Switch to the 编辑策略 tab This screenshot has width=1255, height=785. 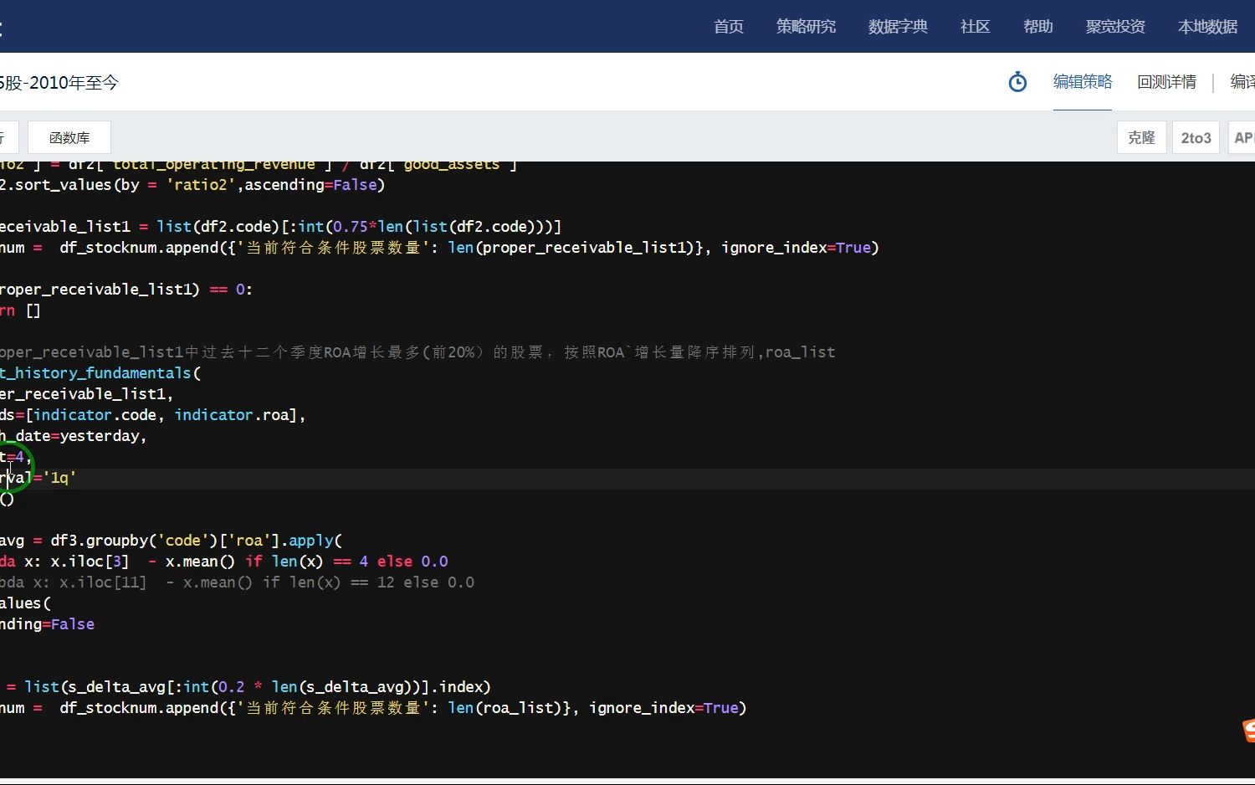point(1083,82)
